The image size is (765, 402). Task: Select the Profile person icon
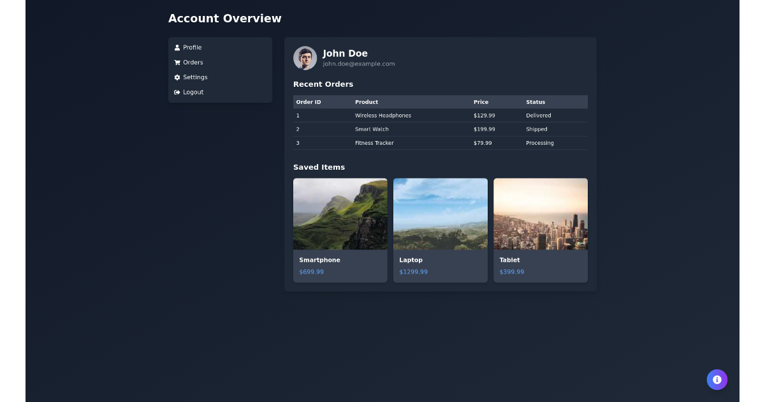point(177,47)
